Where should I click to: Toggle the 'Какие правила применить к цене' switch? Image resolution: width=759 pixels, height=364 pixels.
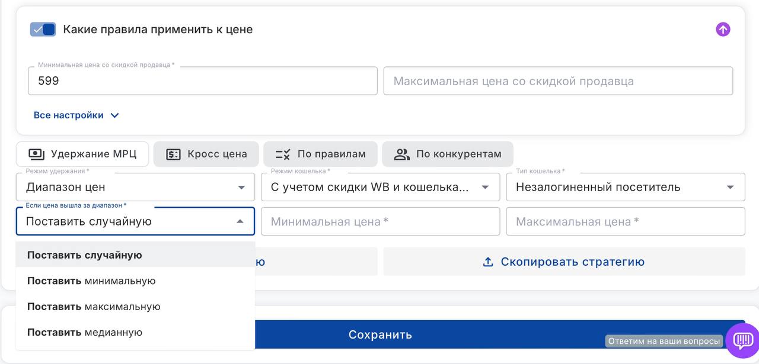coord(43,30)
